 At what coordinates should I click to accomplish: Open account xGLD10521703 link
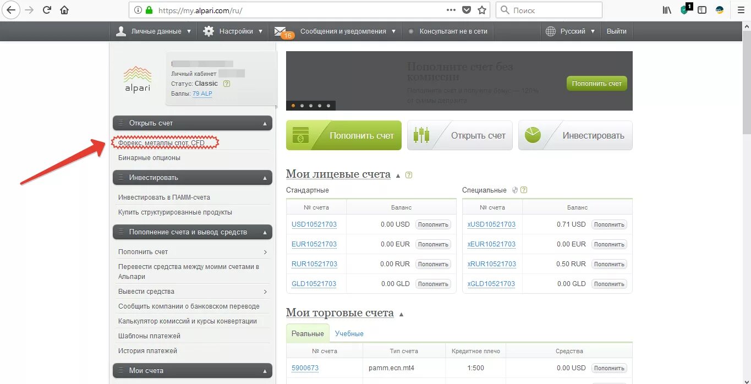point(491,284)
